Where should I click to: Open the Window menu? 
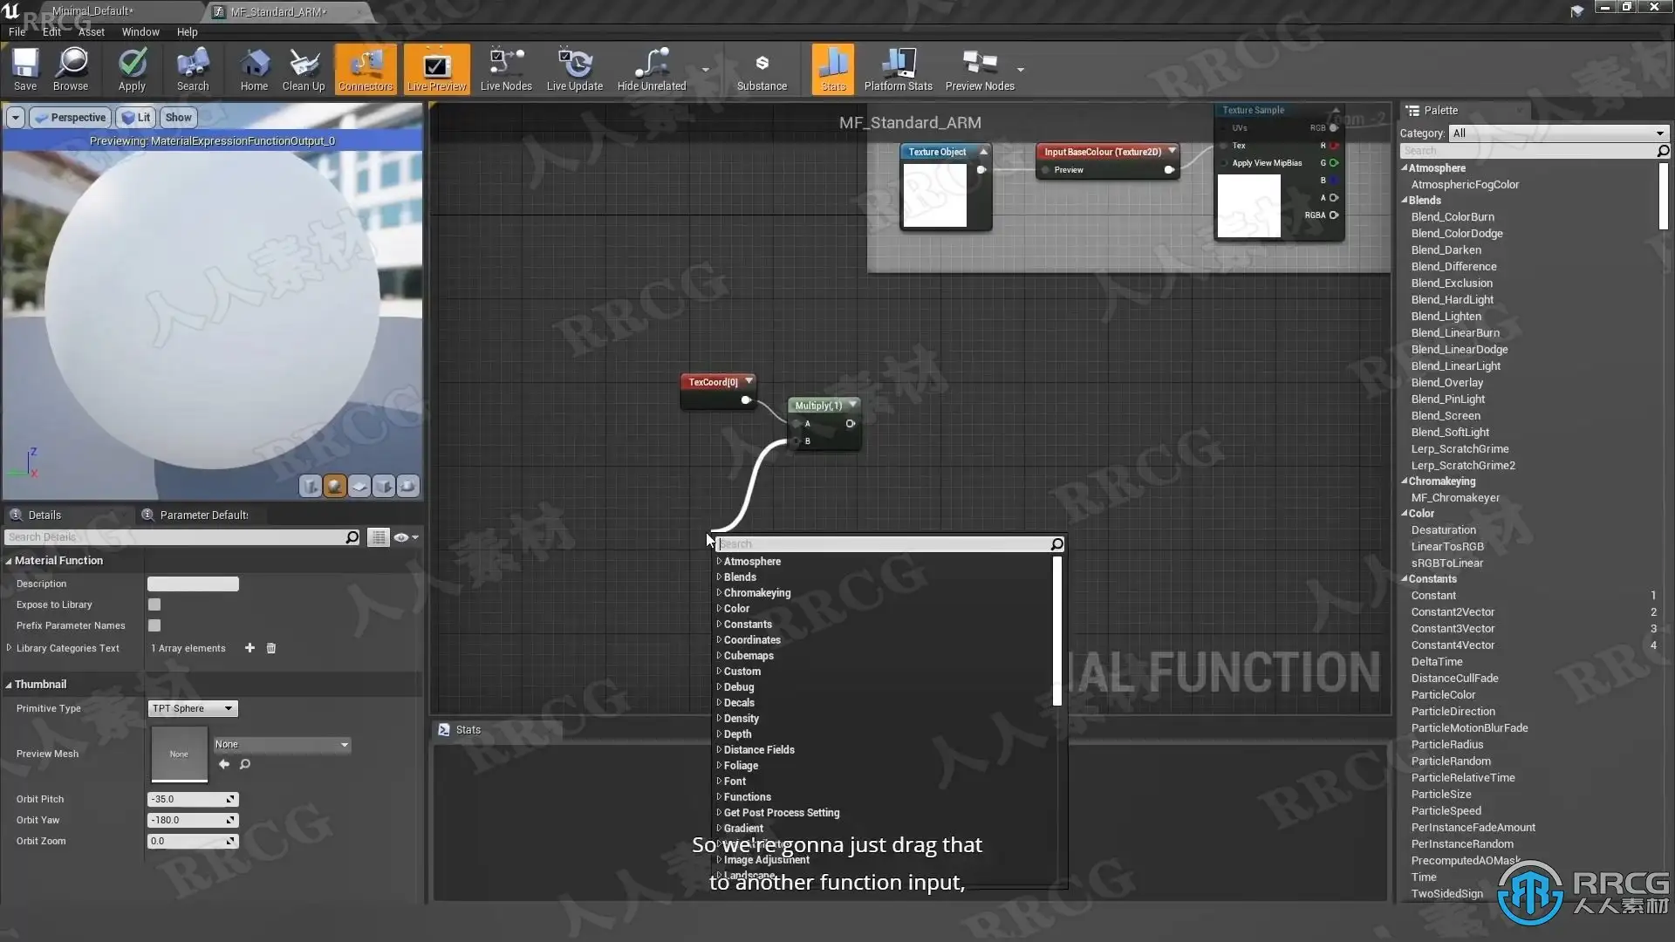[x=140, y=31]
